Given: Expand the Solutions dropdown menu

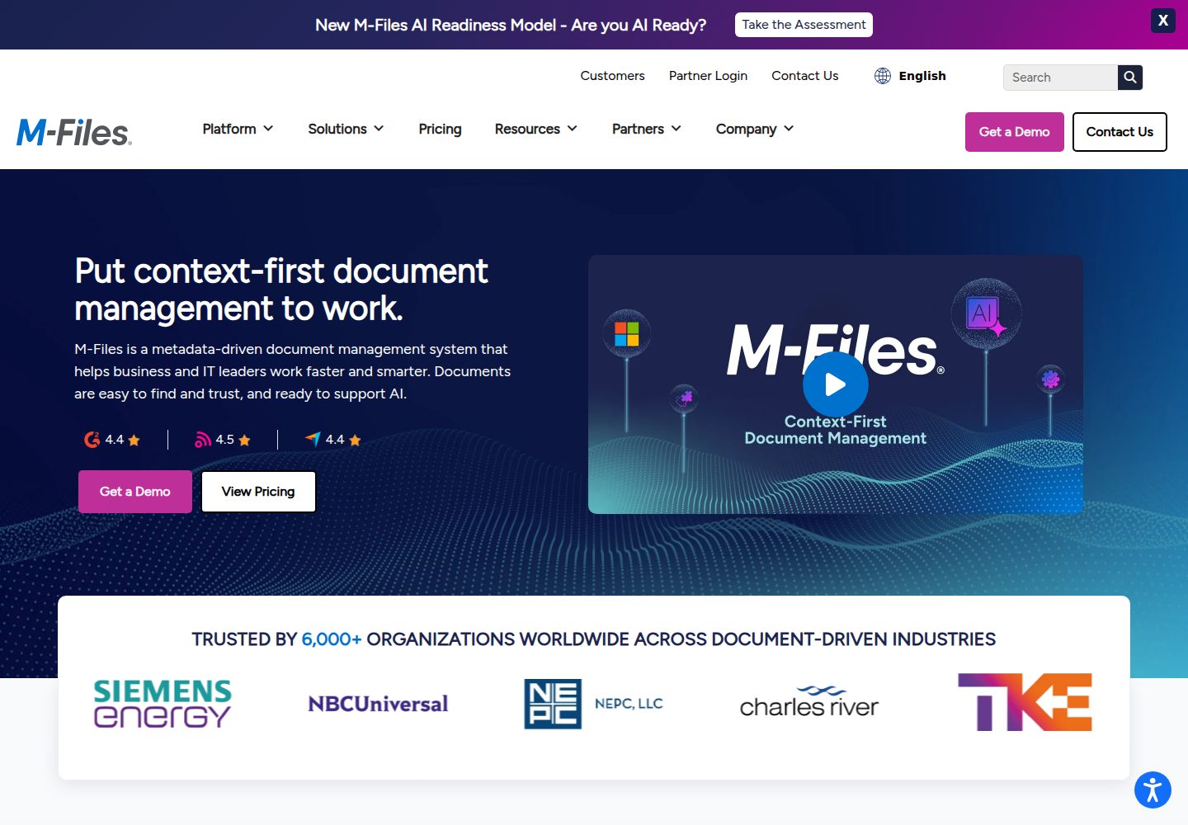Looking at the screenshot, I should click(x=346, y=129).
